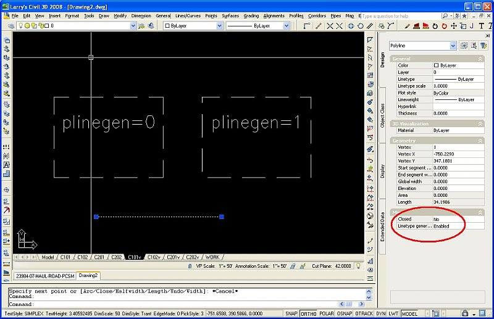Click the Layer Previous icon
This screenshot has width=494, height=319.
tap(151, 26)
